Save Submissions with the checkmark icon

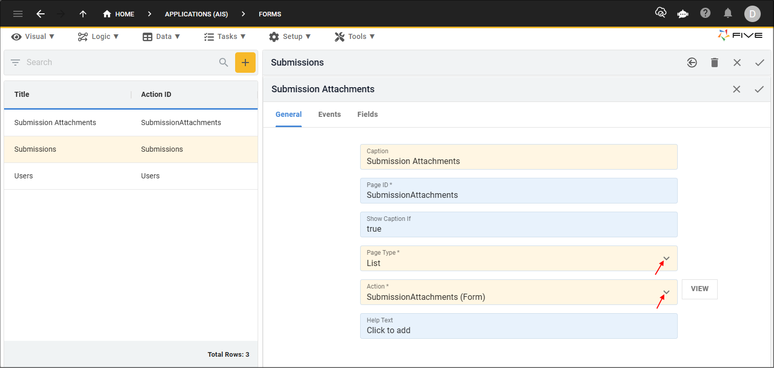(760, 62)
